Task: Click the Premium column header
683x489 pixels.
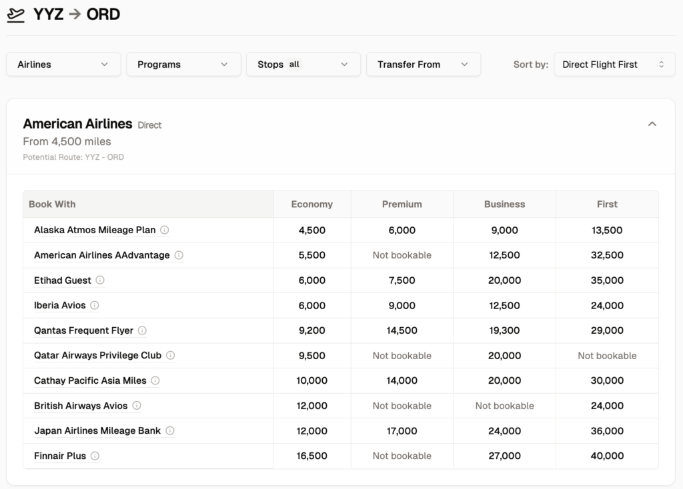Action: click(402, 204)
